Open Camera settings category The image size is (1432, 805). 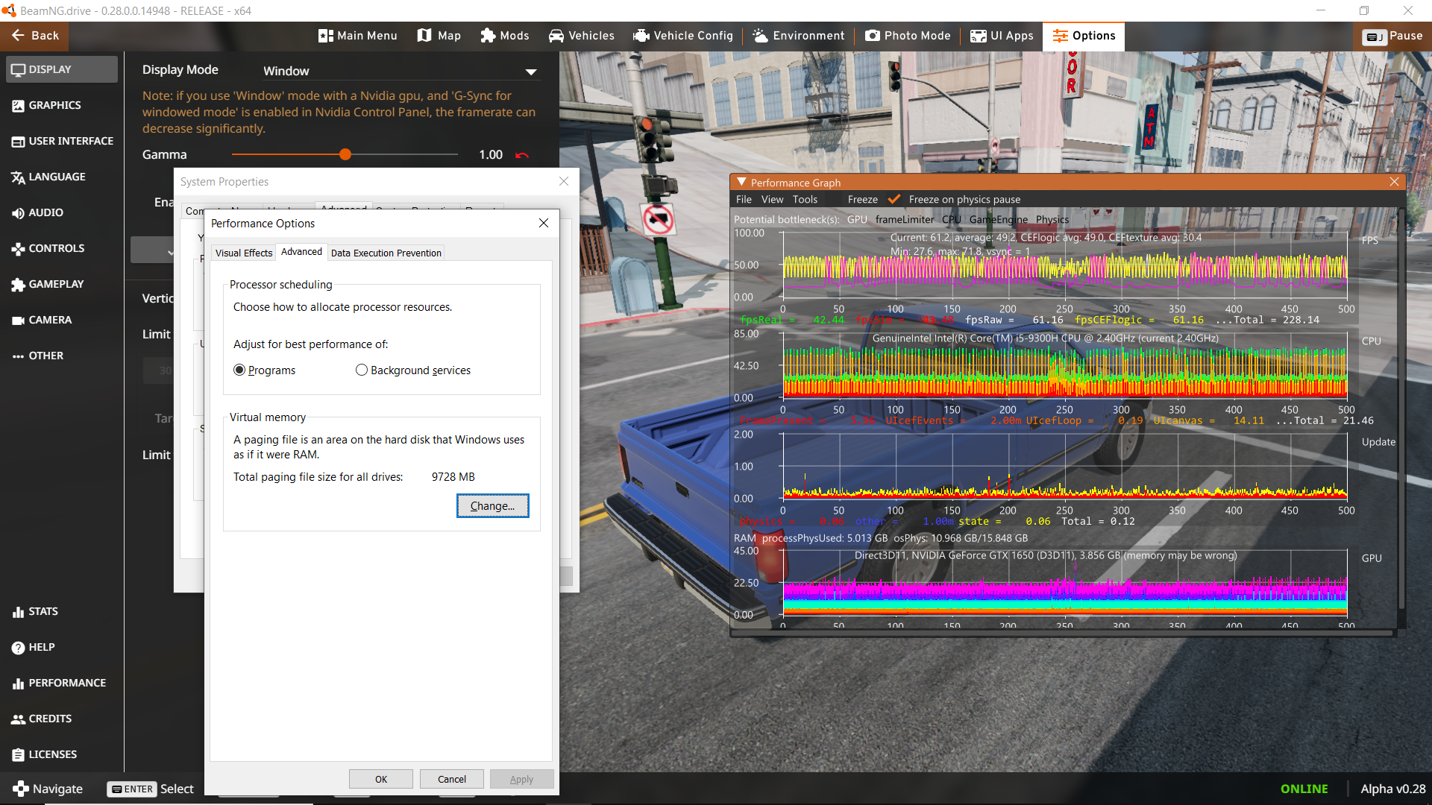(61, 320)
